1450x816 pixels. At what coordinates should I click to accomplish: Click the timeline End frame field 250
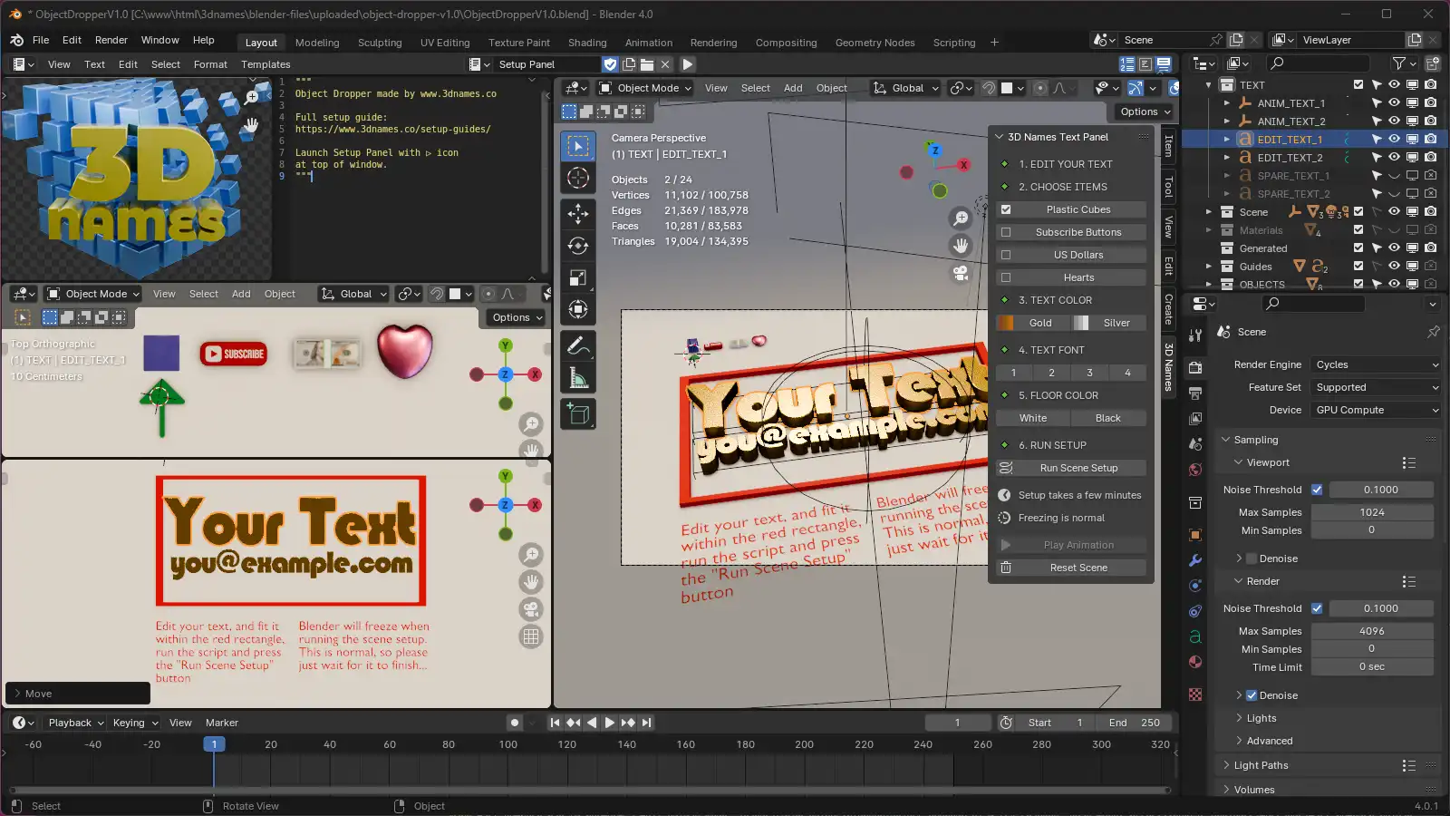tap(1136, 723)
